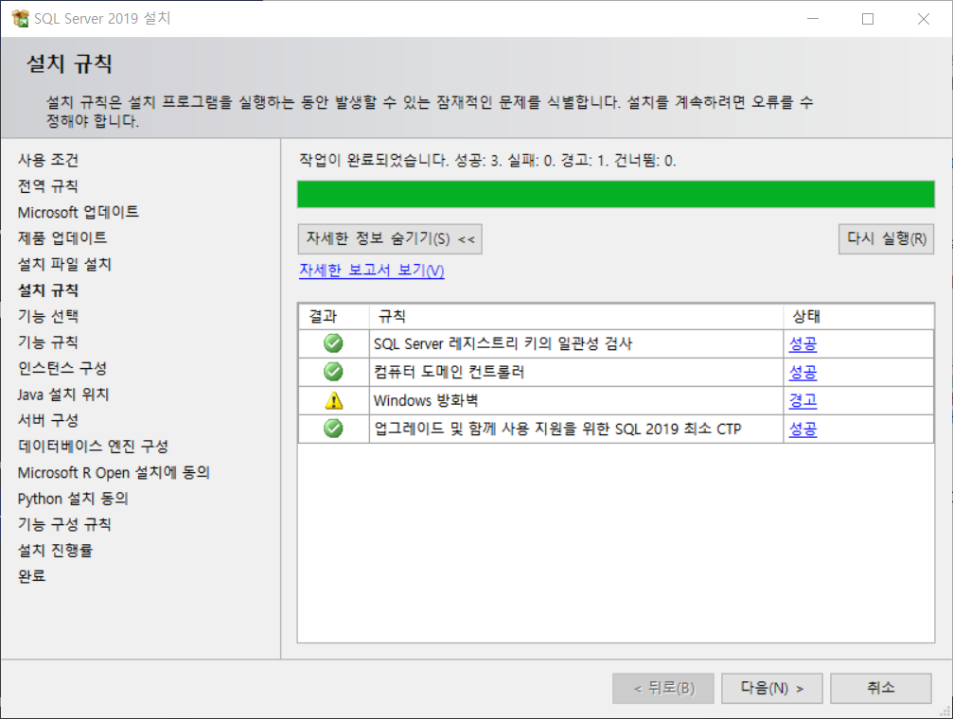The image size is (953, 719).
Task: Open 성공 link for SQL 2019 최소 CTP rule
Action: (803, 430)
